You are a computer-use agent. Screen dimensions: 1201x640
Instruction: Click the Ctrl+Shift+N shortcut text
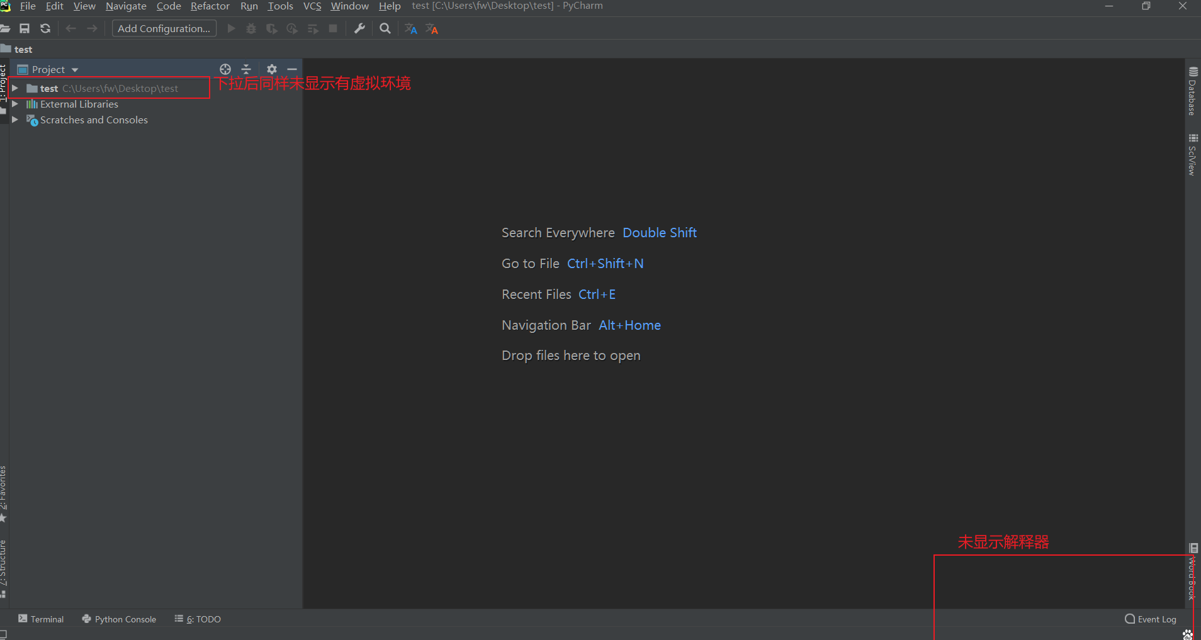pos(606,264)
